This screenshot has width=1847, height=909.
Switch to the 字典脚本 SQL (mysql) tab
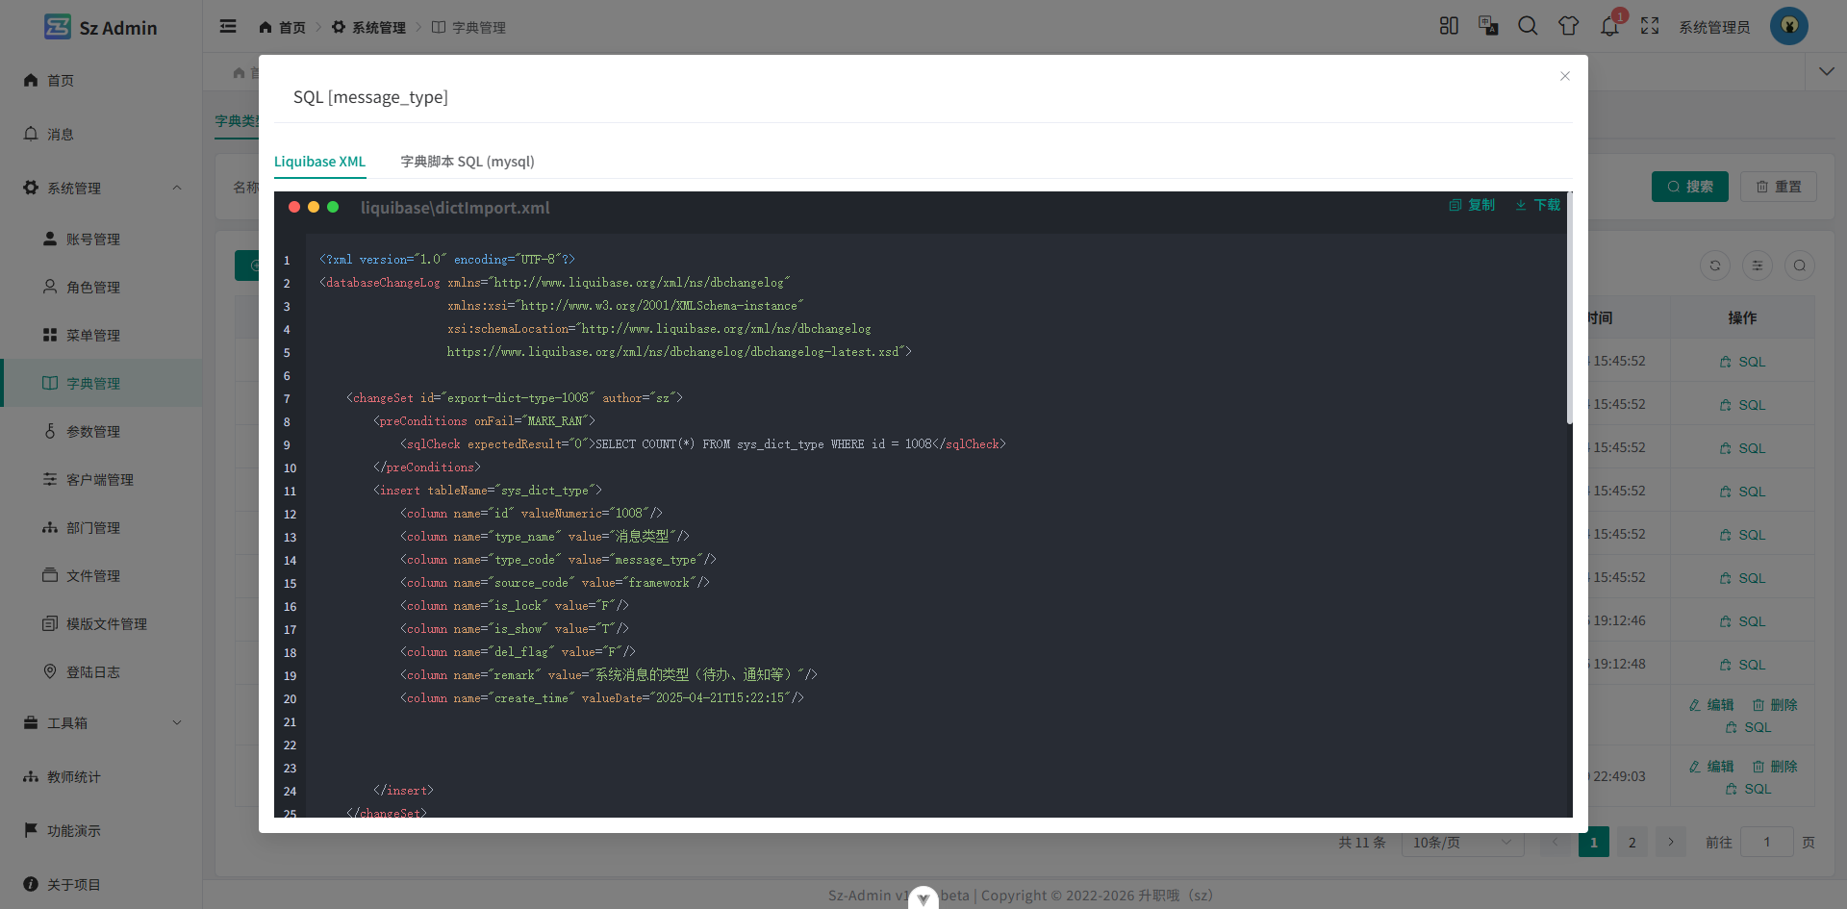(468, 162)
